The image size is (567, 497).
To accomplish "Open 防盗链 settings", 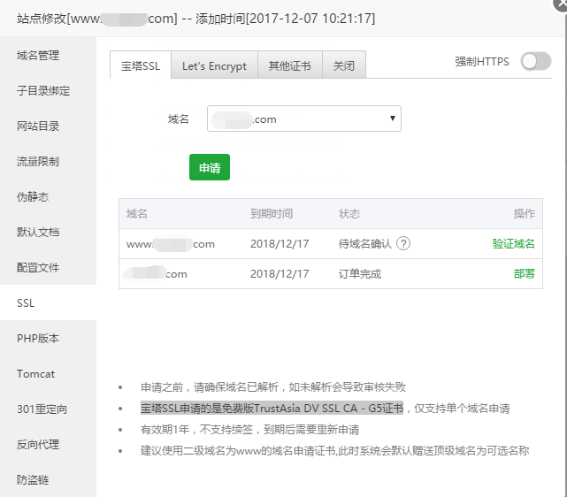I will pyautogui.click(x=48, y=480).
